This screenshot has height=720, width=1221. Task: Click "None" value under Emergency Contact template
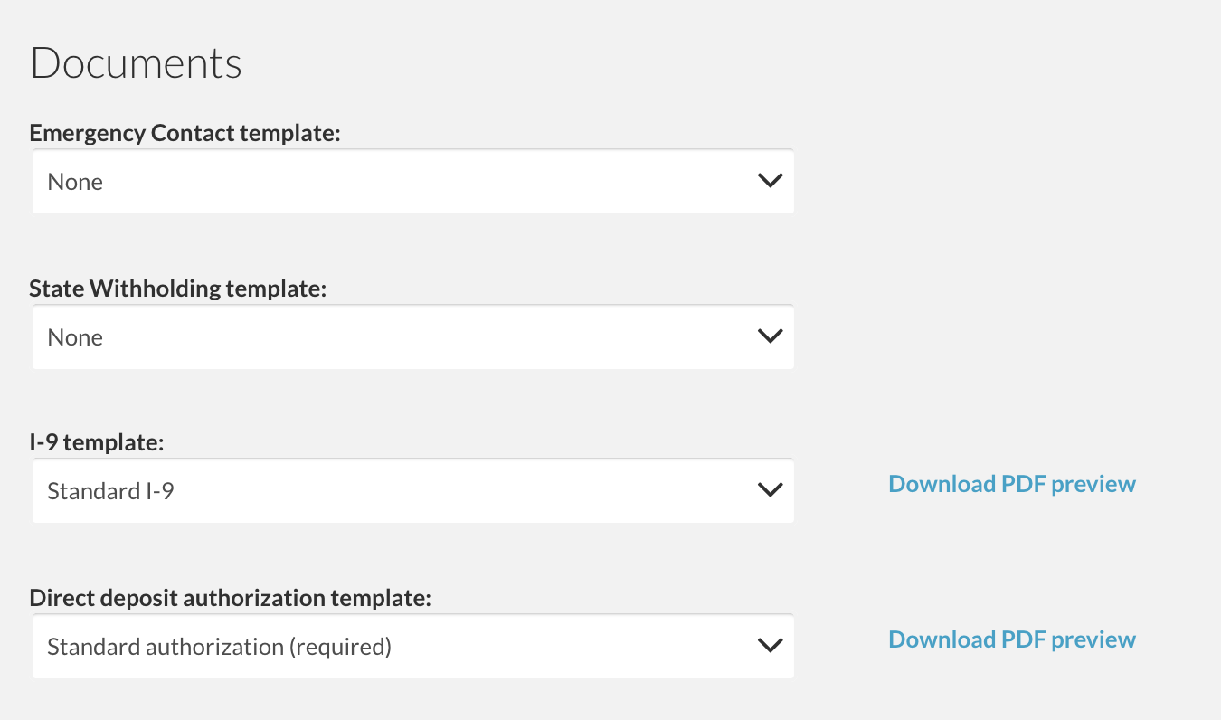click(x=75, y=183)
